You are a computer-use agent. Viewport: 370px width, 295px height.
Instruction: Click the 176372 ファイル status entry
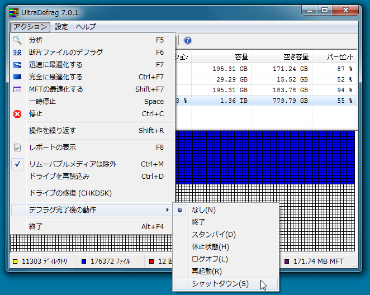(110, 261)
